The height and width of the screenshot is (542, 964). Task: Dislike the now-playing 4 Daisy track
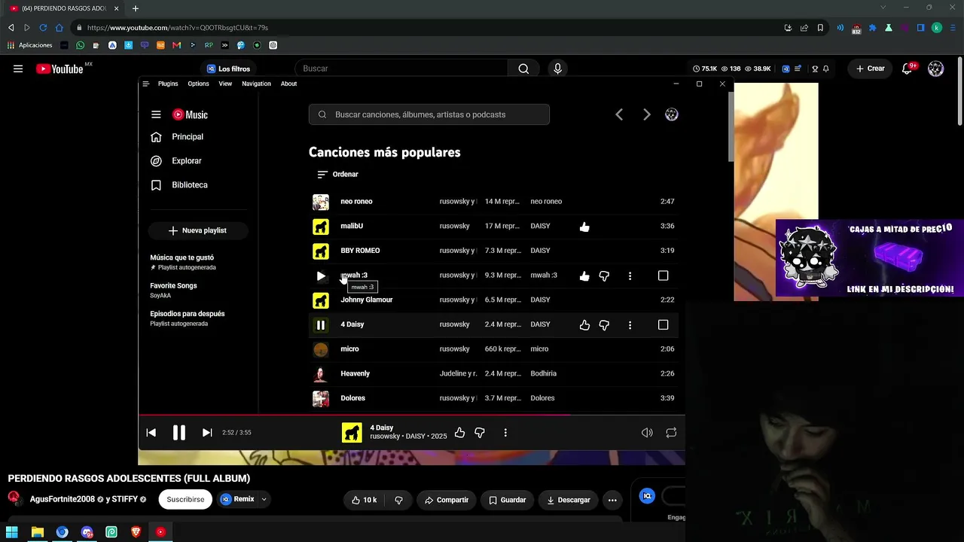479,432
